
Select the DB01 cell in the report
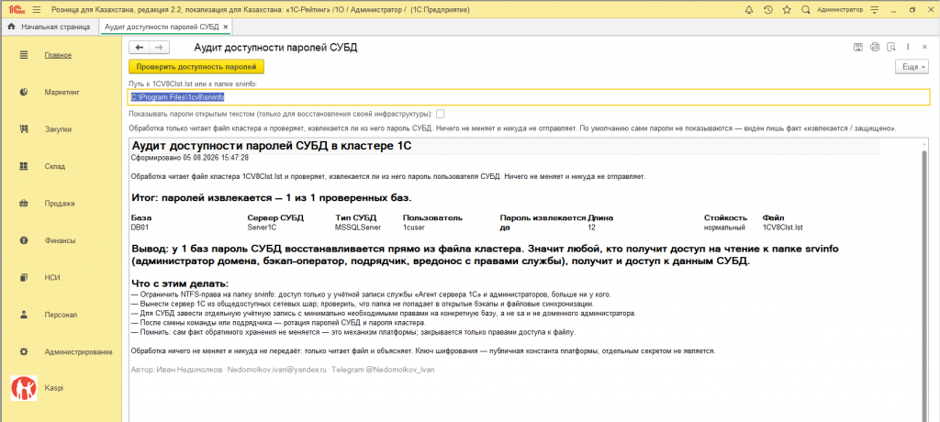tap(140, 228)
